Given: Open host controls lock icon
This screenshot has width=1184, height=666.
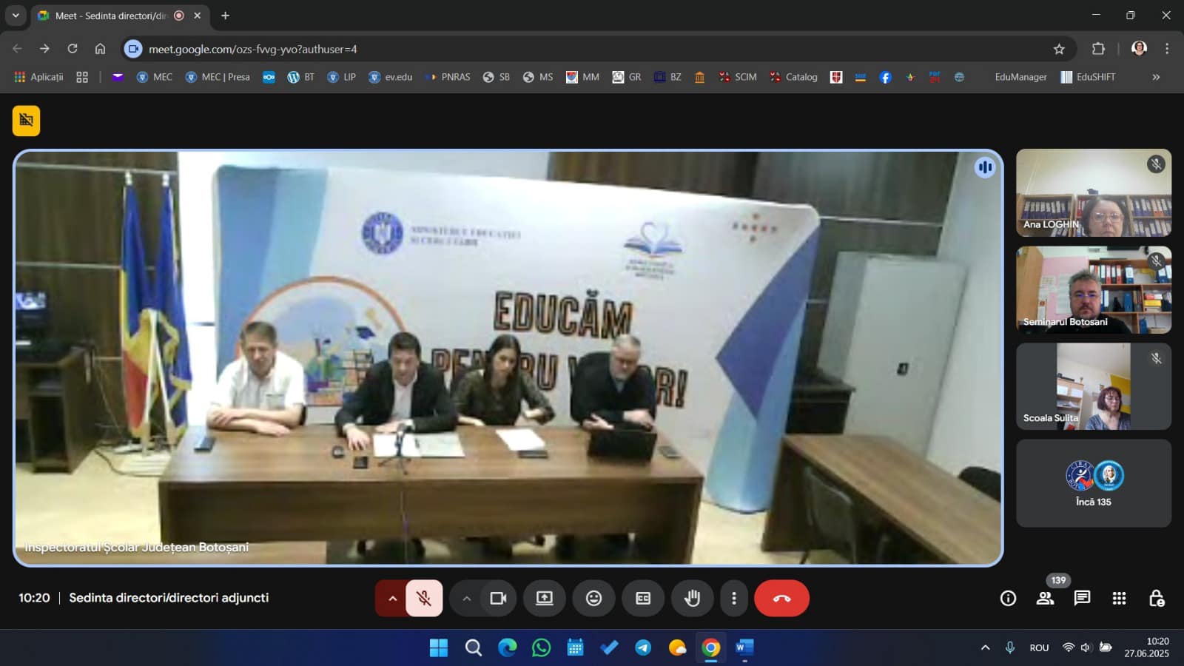Looking at the screenshot, I should pos(1156,598).
